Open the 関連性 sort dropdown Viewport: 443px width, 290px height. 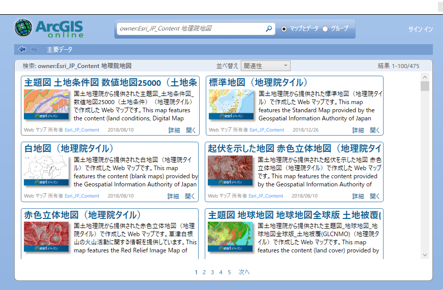coord(265,66)
